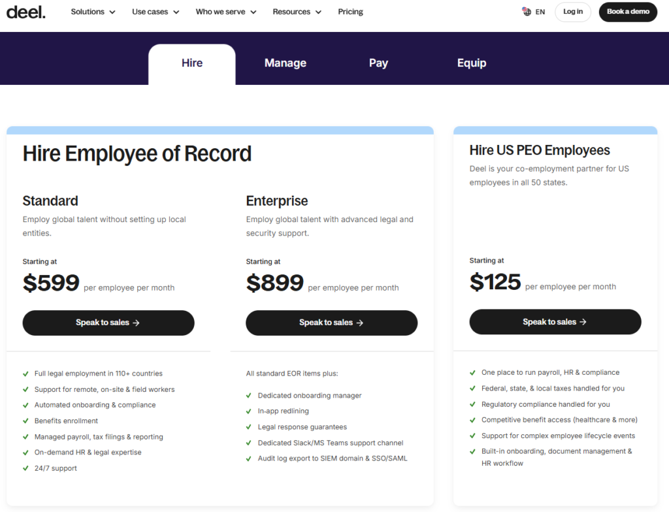Screen dimensions: 669x512
Task: Select the Pay tab
Action: click(378, 63)
